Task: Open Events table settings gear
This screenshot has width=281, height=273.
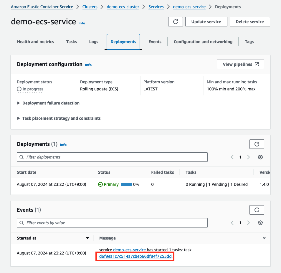Action: [260, 223]
